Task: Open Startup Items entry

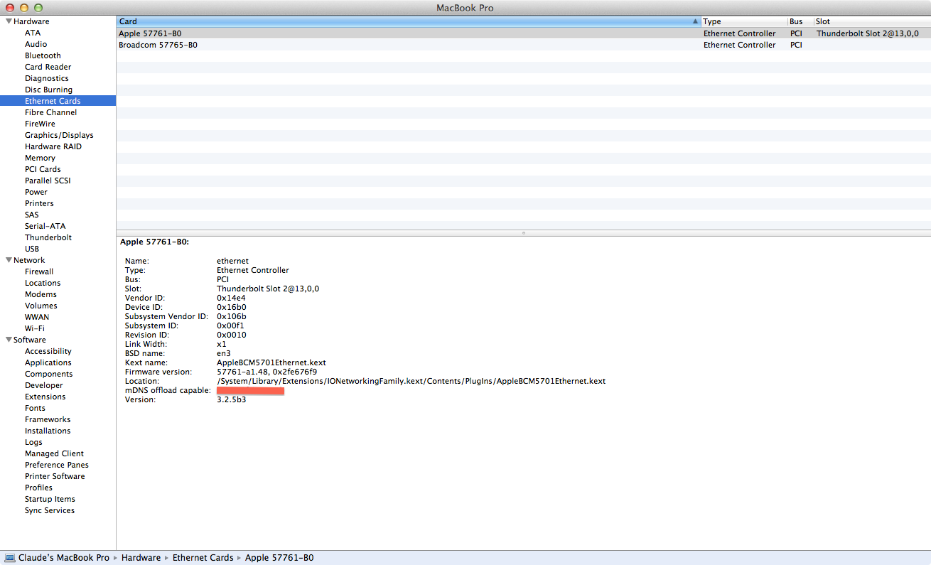Action: click(x=50, y=499)
